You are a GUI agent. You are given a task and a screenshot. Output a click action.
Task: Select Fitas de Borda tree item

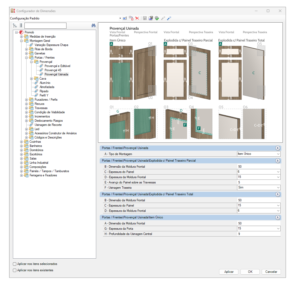[x=44, y=49]
